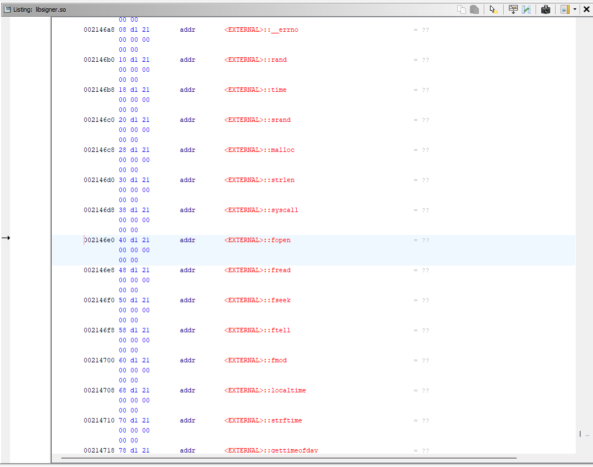Click the Paste icon in Listing toolbar
The image size is (593, 467).
tap(474, 9)
